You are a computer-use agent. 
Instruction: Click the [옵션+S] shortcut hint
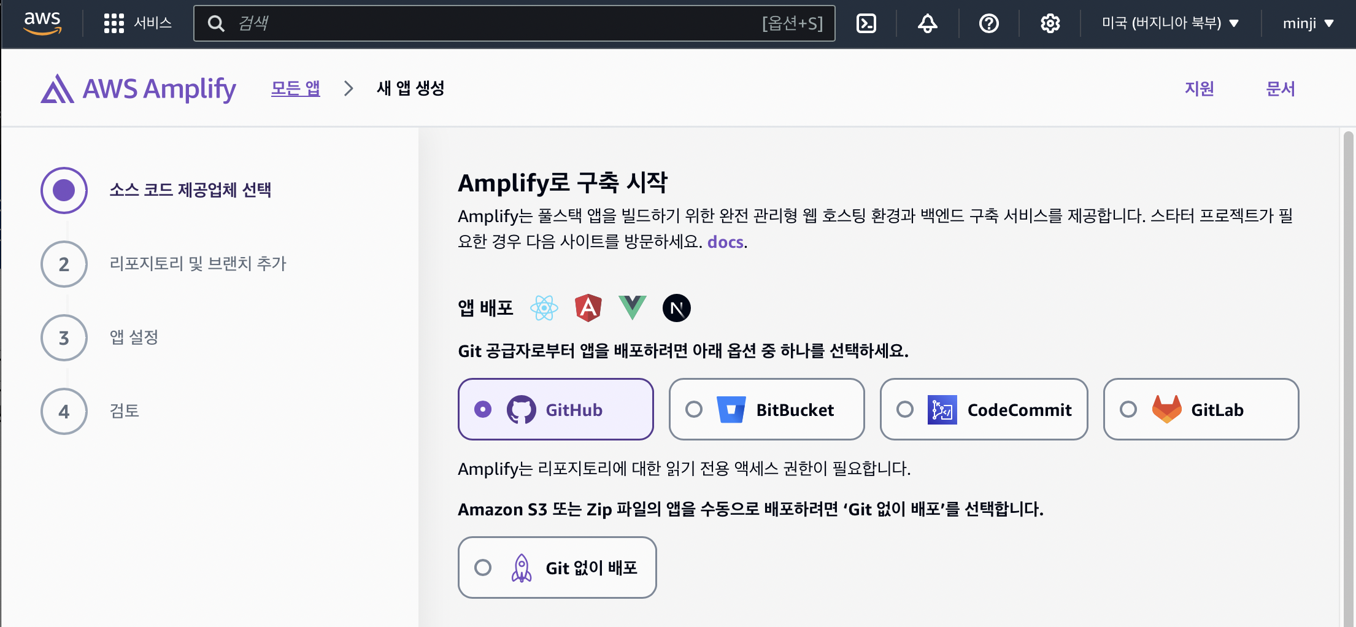(x=792, y=23)
